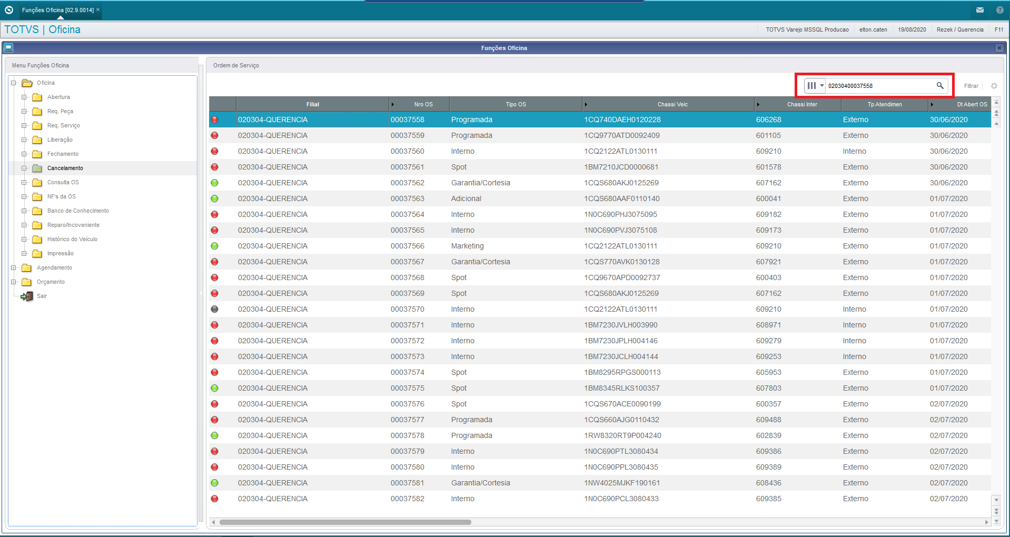The image size is (1010, 537).
Task: Click the Orçamento folder icon
Action: click(x=27, y=282)
